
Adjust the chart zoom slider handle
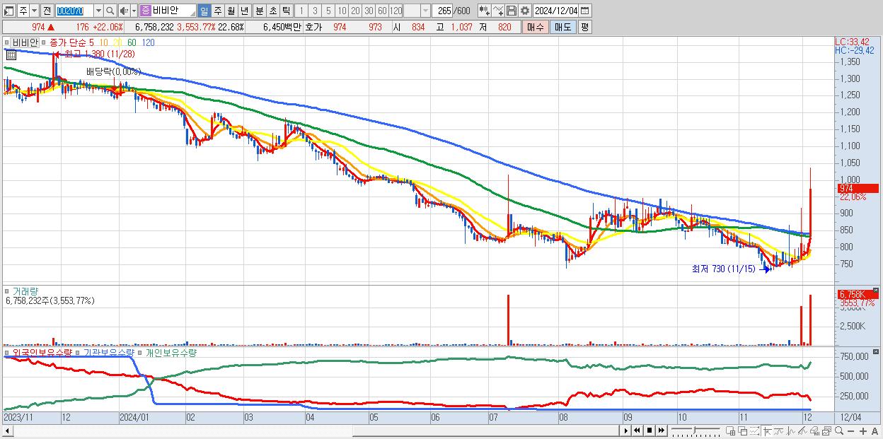coord(694,429)
